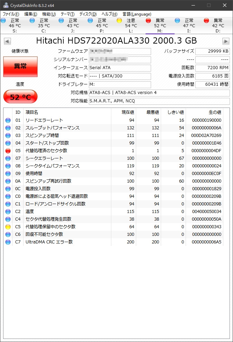Select raw value 004000050034
The height and width of the screenshot is (342, 233).
click(207, 212)
